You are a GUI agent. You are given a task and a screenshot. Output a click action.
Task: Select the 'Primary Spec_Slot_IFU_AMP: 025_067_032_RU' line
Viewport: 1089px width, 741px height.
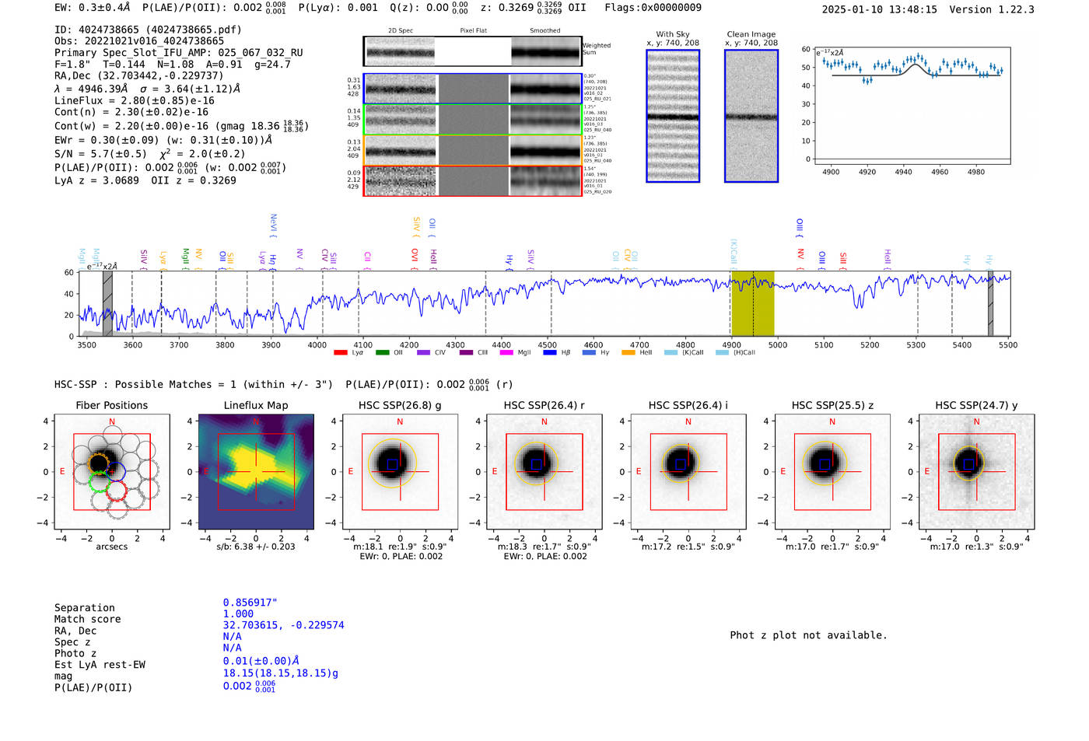(179, 53)
